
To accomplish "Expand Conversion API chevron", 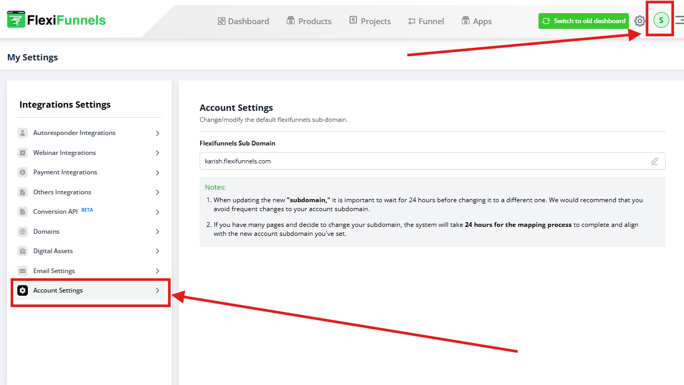I will 157,212.
